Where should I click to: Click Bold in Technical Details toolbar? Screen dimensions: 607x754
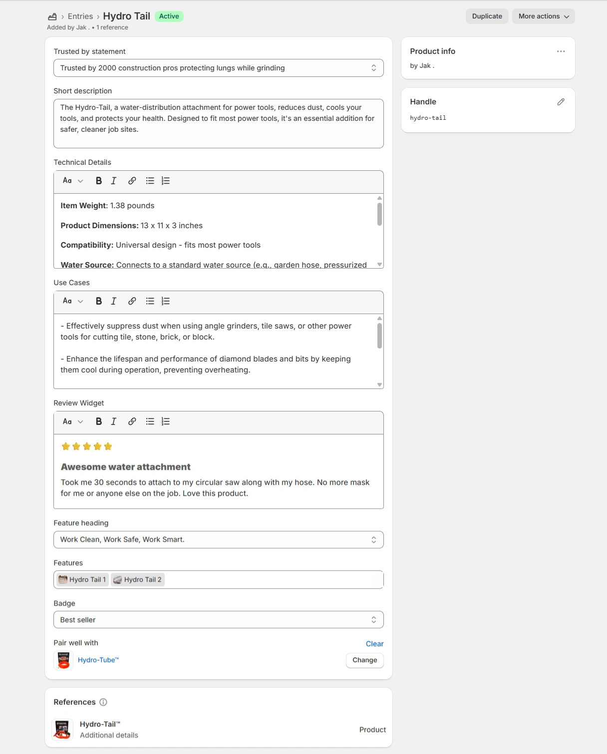pos(99,181)
